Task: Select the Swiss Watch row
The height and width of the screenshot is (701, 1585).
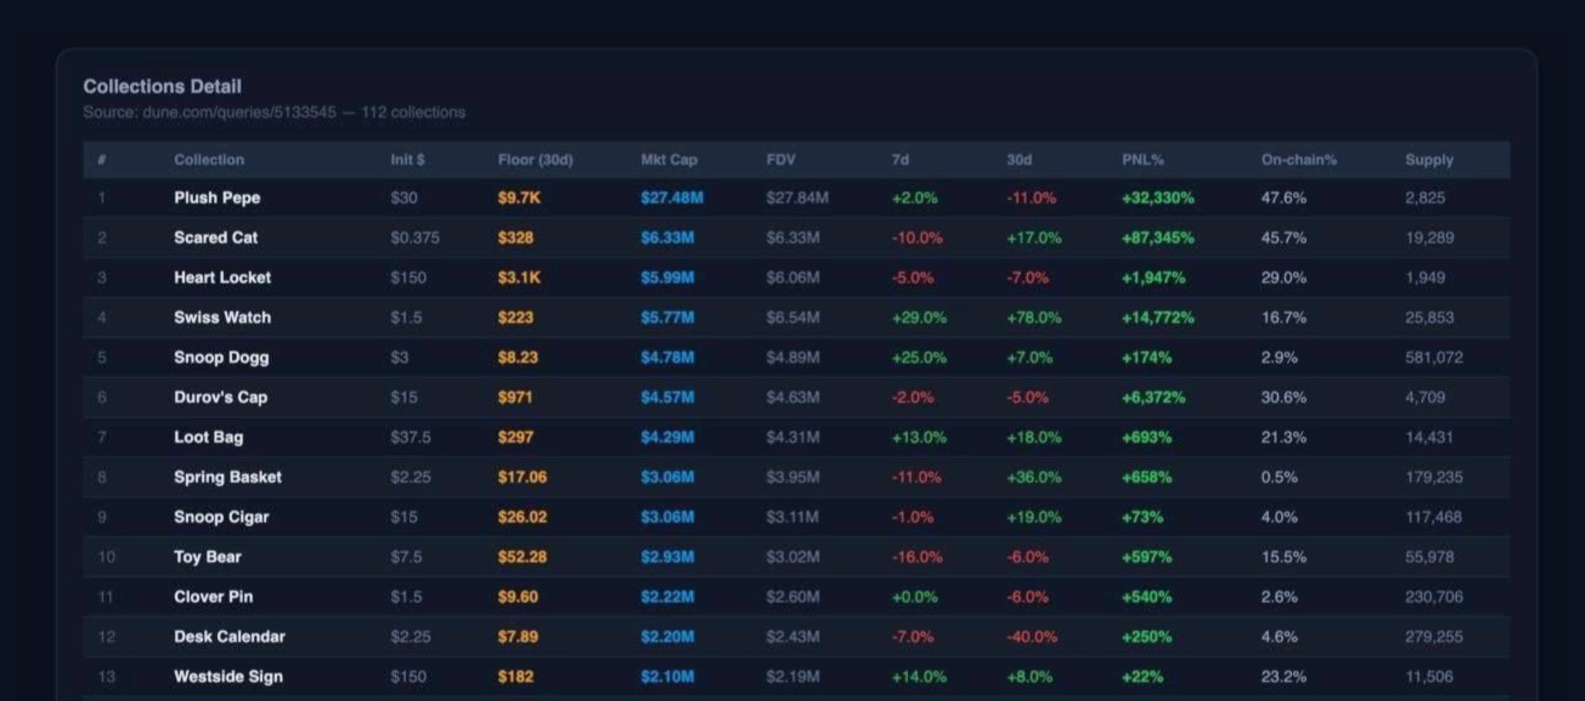Action: pyautogui.click(x=796, y=318)
